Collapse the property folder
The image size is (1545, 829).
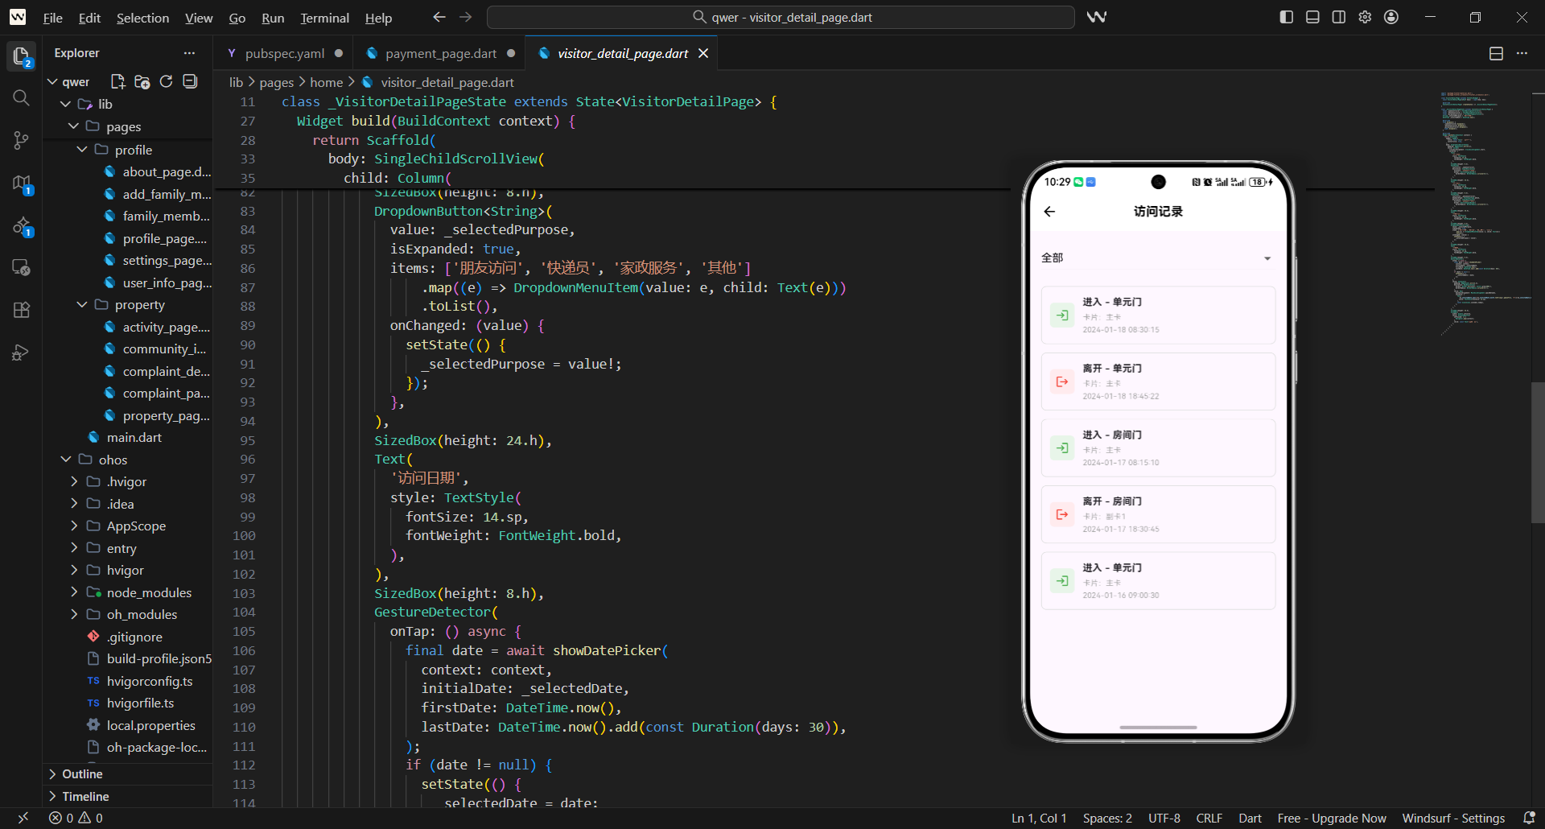click(x=82, y=304)
